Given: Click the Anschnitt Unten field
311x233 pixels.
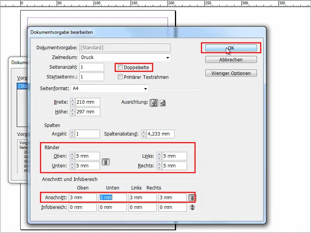Looking at the screenshot, I should 113,198.
